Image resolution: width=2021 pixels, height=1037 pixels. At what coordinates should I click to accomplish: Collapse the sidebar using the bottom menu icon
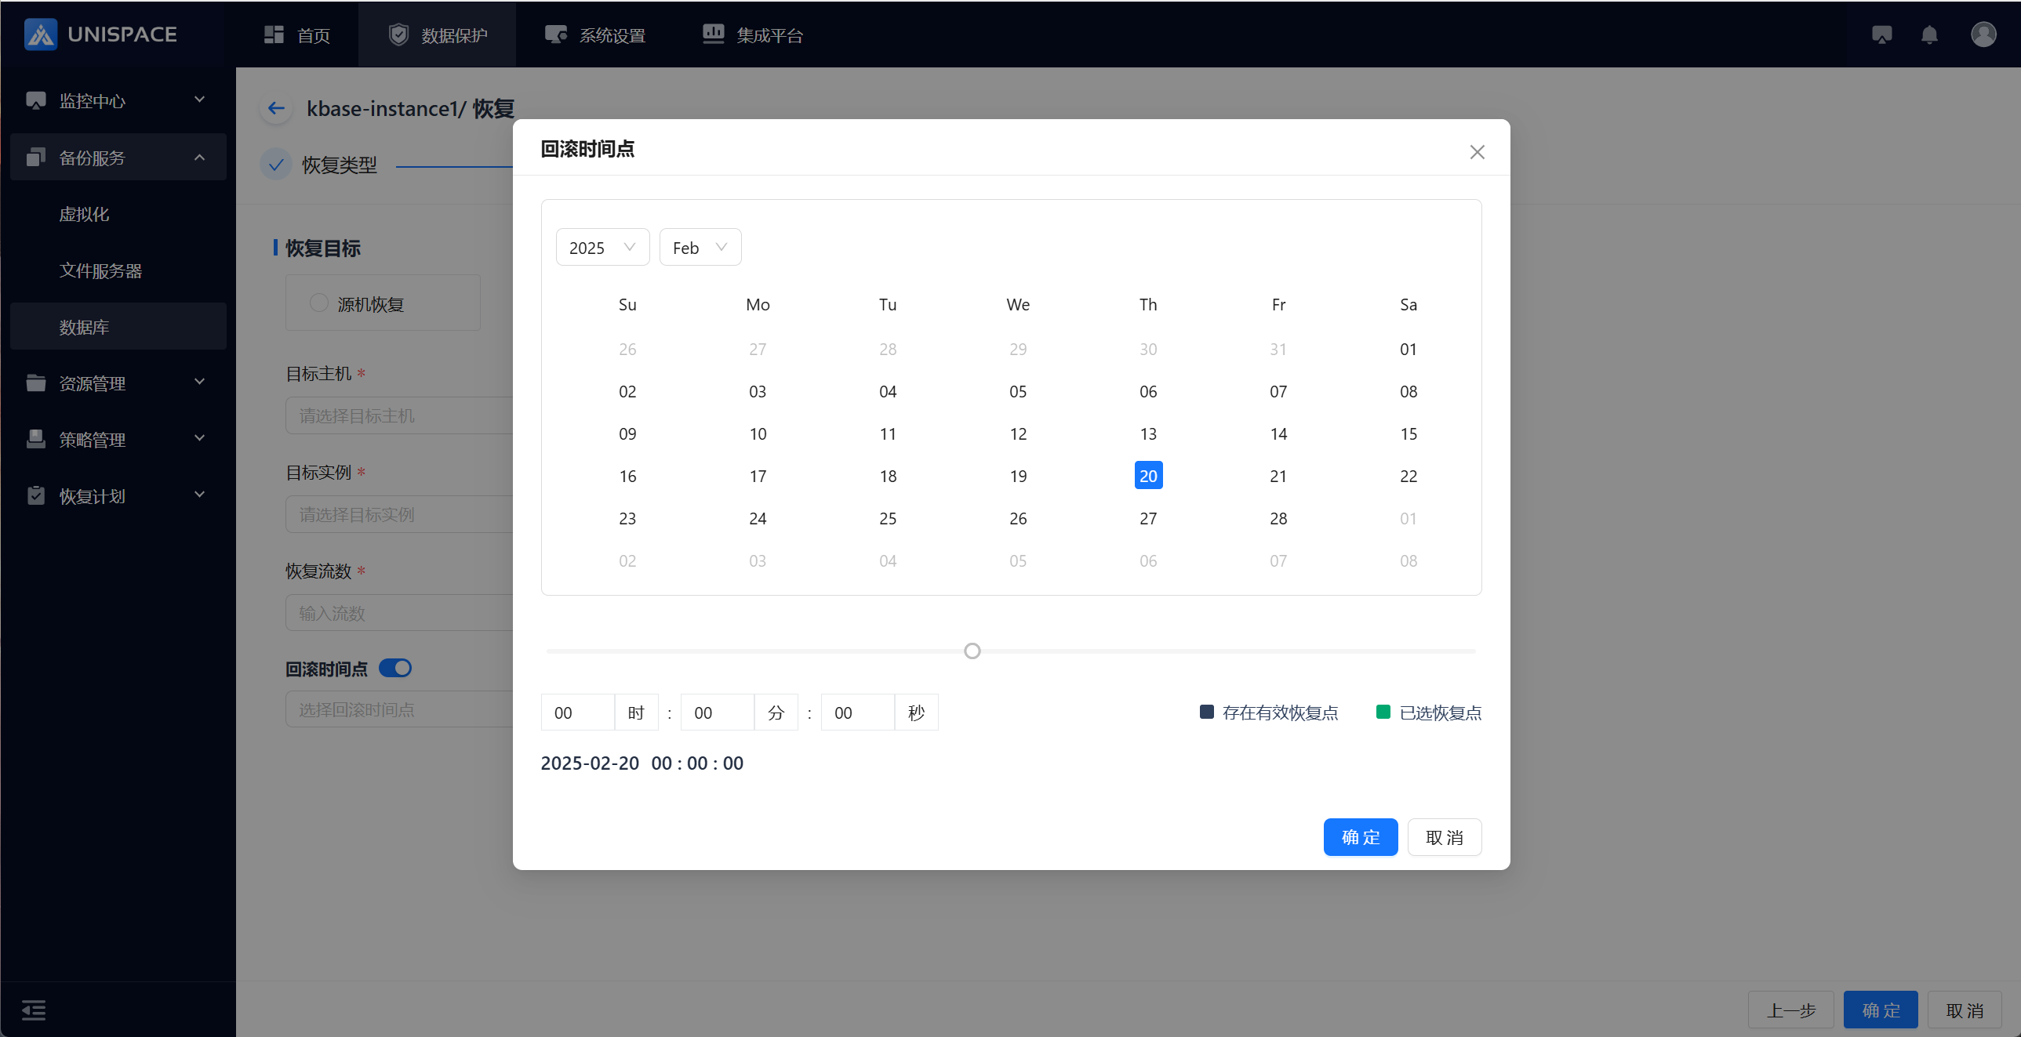pyautogui.click(x=34, y=1010)
